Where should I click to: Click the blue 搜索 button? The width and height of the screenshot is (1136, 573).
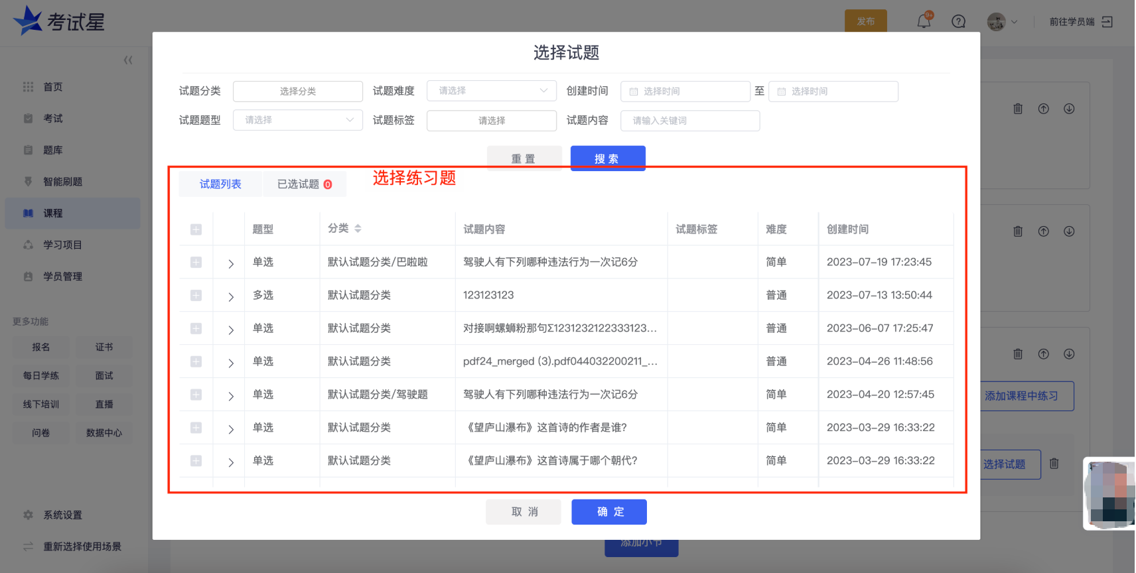click(x=607, y=159)
